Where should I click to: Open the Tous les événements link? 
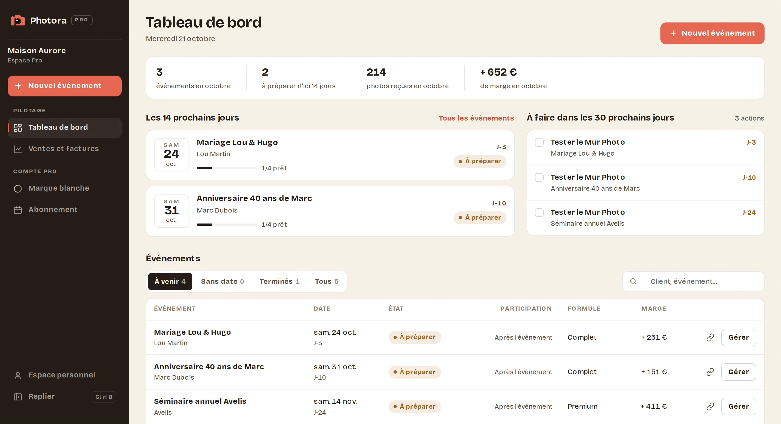click(476, 118)
